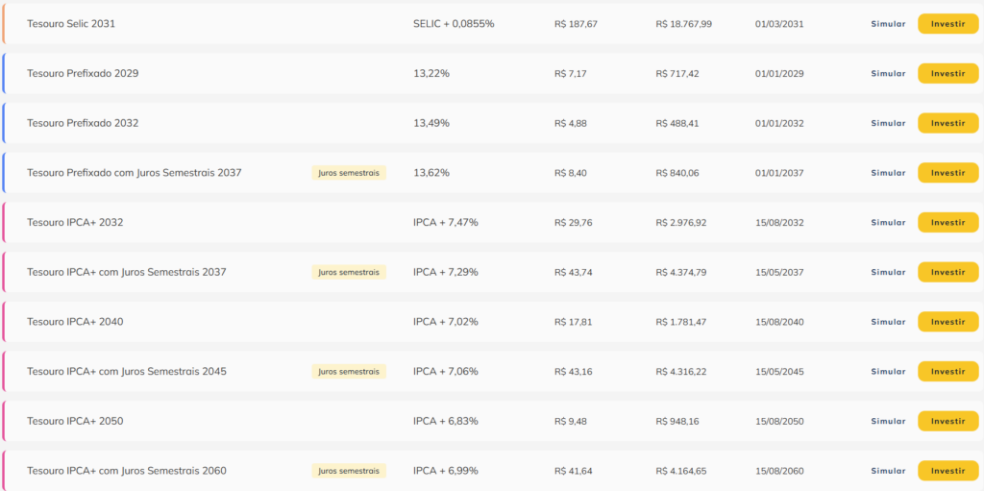Click Investir for Tesouro IPCA+ 2032
Image resolution: width=984 pixels, height=491 pixels.
click(947, 222)
